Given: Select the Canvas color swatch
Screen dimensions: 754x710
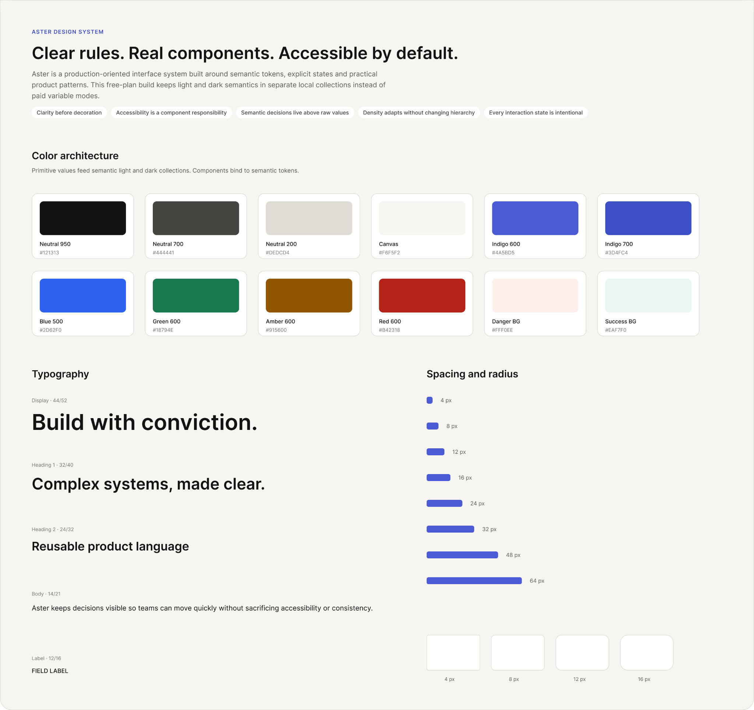Looking at the screenshot, I should [422, 218].
